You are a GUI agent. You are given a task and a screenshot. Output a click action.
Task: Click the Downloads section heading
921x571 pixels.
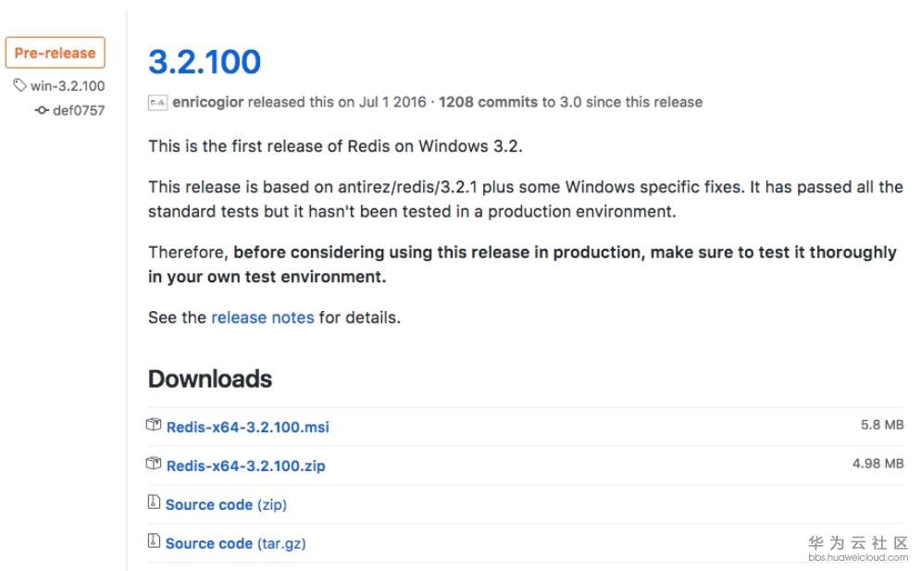tap(210, 379)
